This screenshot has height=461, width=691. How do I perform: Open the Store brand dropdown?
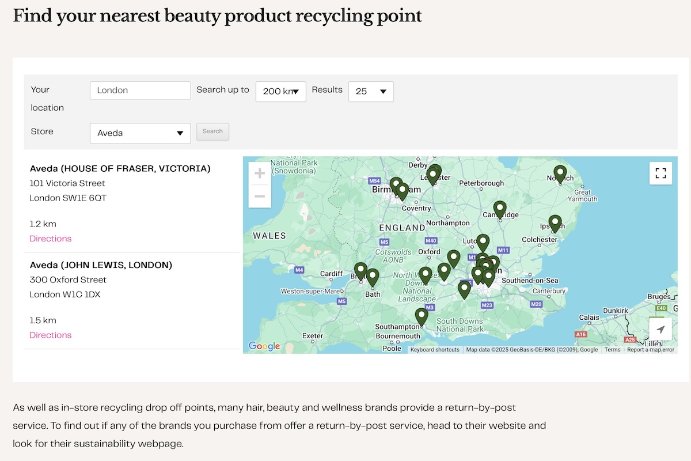[x=141, y=133]
